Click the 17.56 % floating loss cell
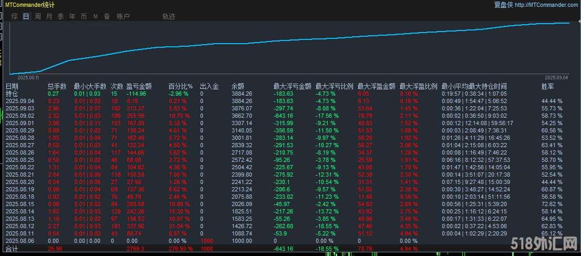Viewport: 581px width, 256px height. [x=327, y=116]
